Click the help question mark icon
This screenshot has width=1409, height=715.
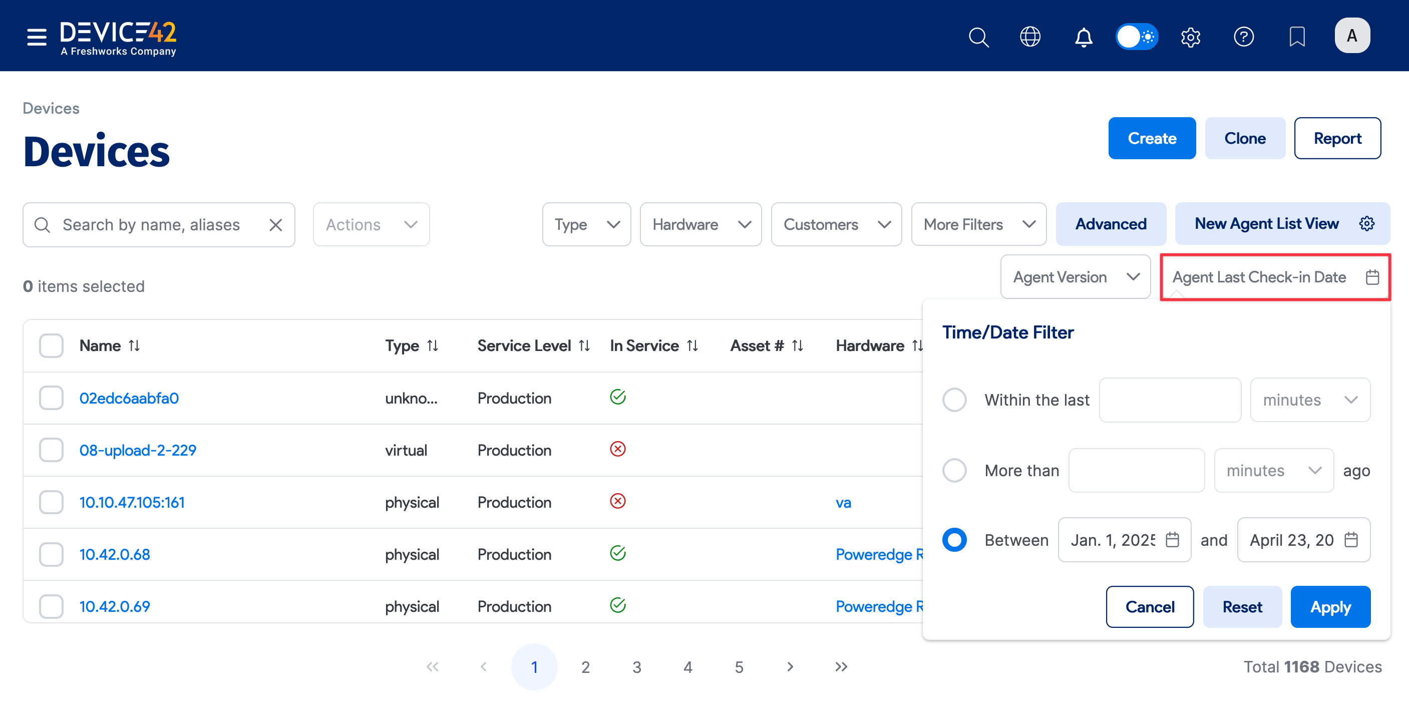tap(1243, 37)
